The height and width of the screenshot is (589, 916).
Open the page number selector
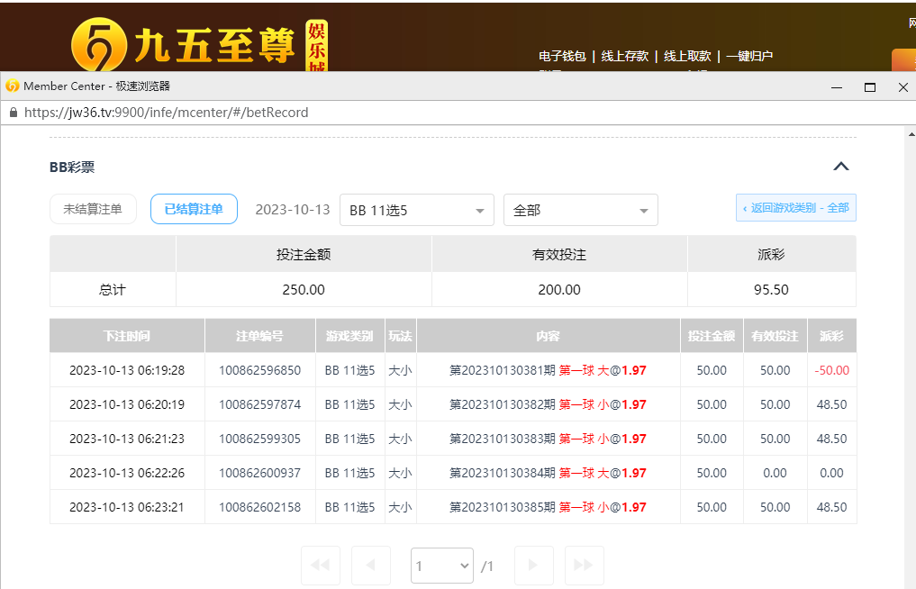tap(441, 566)
